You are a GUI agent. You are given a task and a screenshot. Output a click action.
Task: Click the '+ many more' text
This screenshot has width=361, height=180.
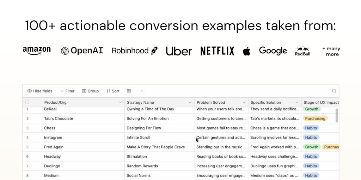click(331, 51)
